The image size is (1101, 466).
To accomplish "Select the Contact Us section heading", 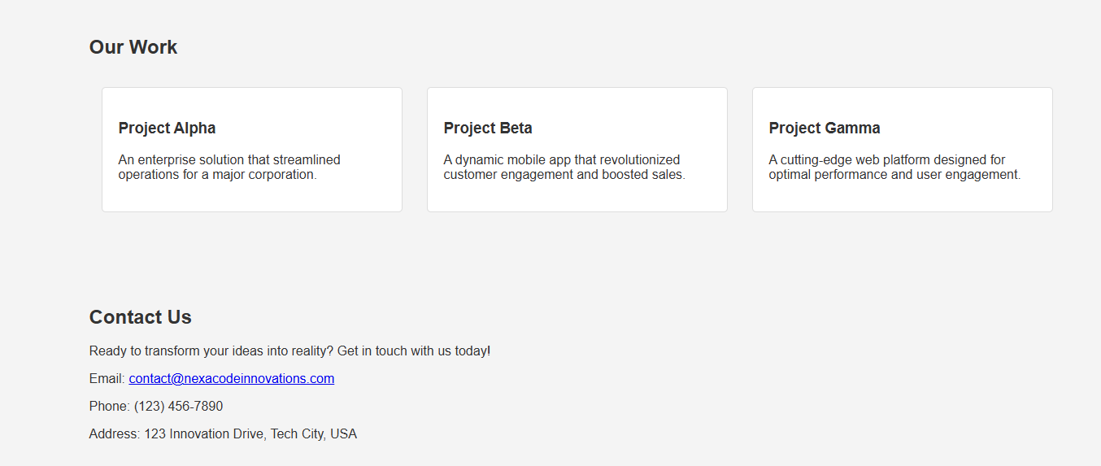I will click(140, 317).
